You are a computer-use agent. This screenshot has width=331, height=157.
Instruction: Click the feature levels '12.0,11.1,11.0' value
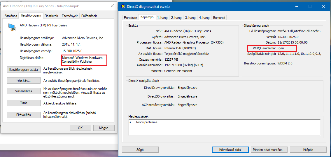click(299, 54)
